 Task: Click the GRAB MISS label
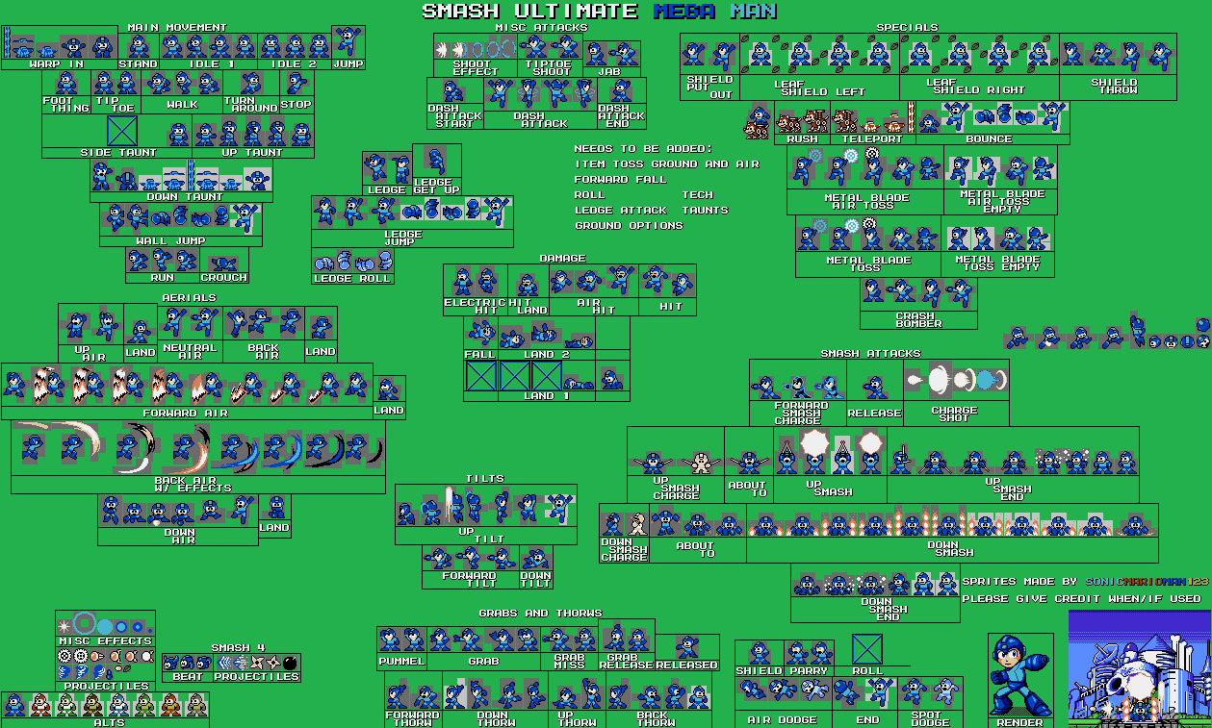click(x=569, y=663)
